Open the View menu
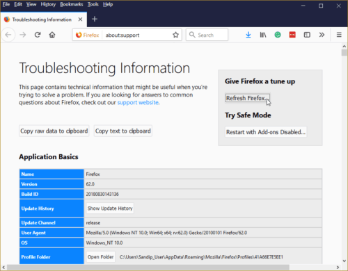This screenshot has width=348, height=271. tap(31, 4)
